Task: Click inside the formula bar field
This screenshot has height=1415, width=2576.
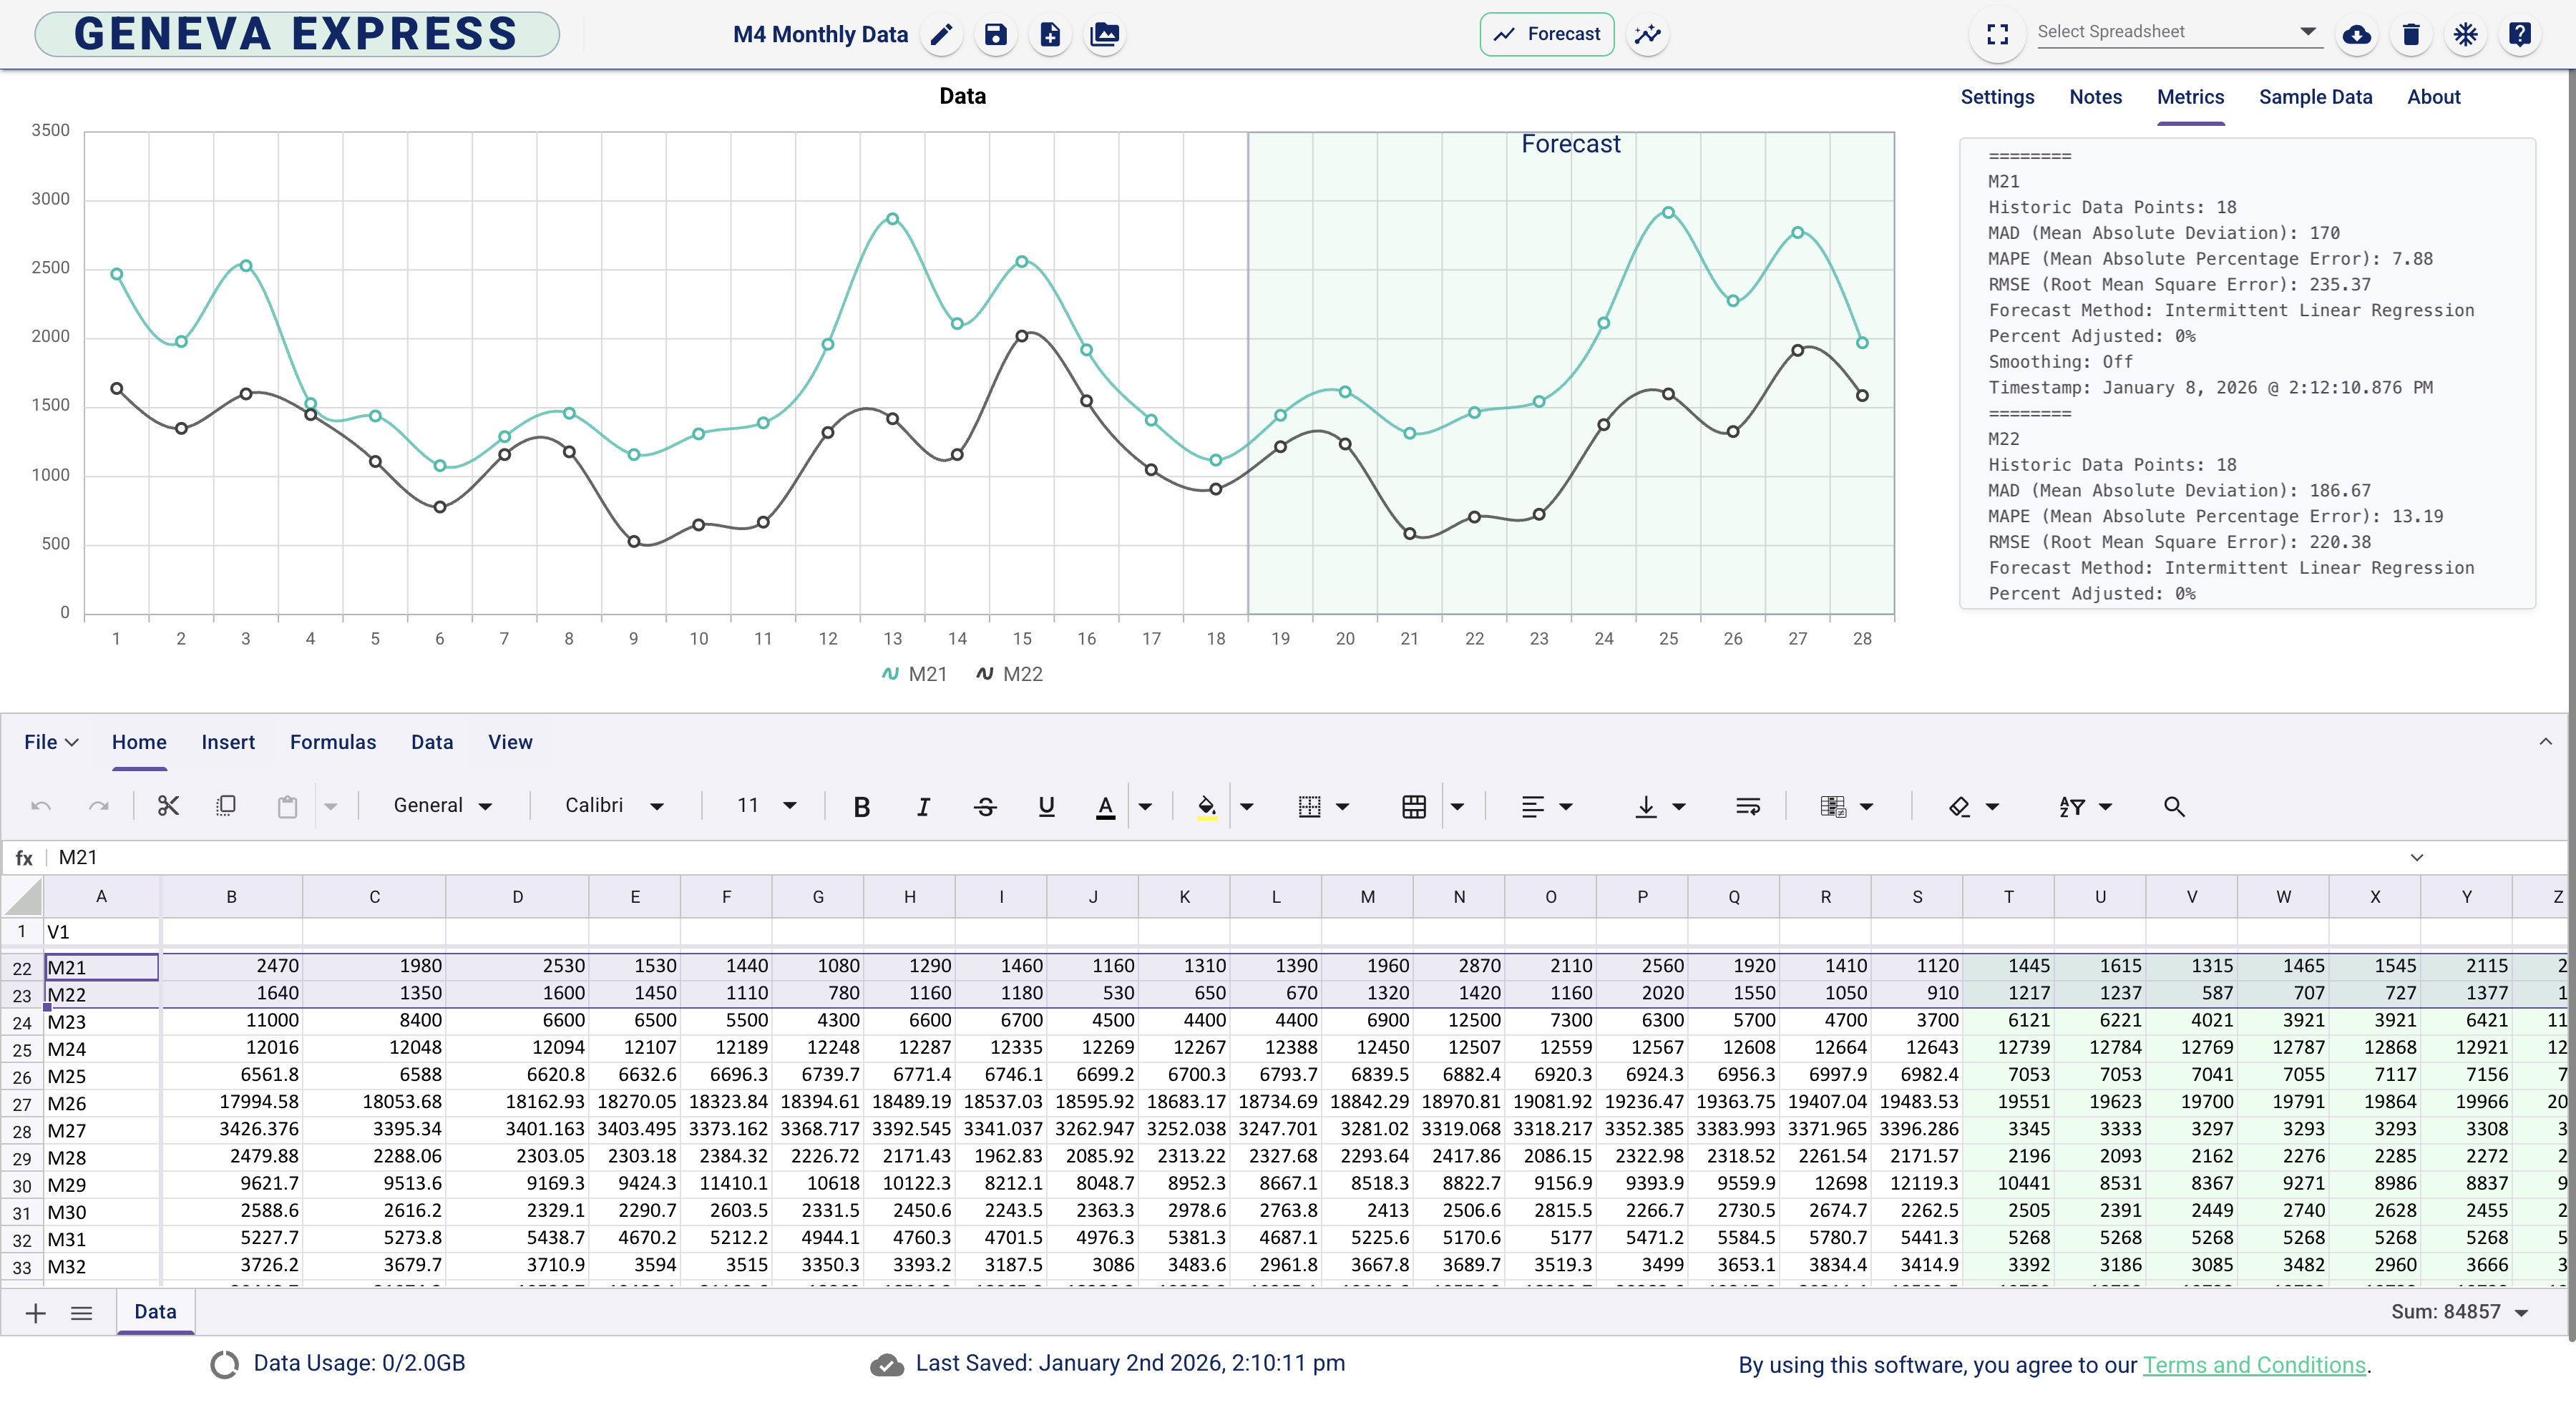Action: pyautogui.click(x=1200, y=857)
